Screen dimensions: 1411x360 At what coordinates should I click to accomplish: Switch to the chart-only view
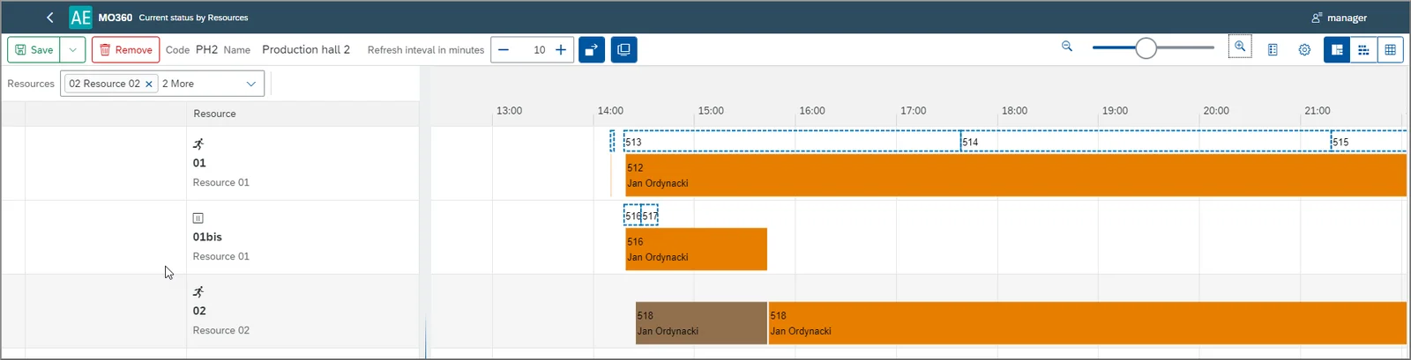point(1363,50)
